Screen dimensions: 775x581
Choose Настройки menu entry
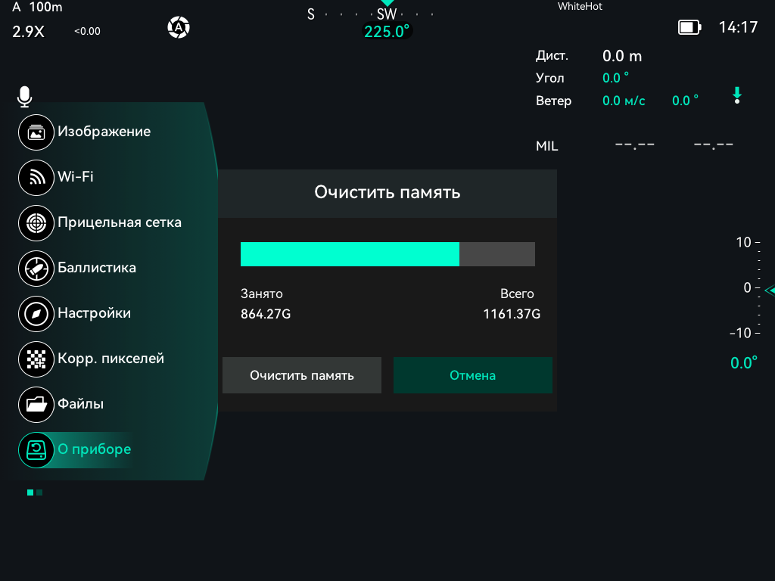[x=95, y=313]
